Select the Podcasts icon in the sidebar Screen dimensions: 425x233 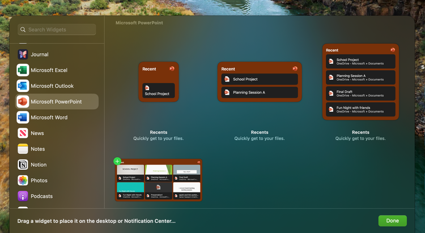coord(23,196)
